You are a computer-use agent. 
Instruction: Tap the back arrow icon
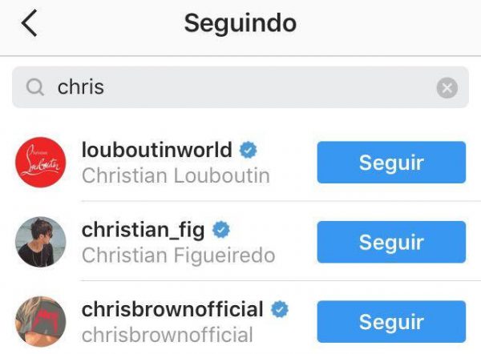30,23
